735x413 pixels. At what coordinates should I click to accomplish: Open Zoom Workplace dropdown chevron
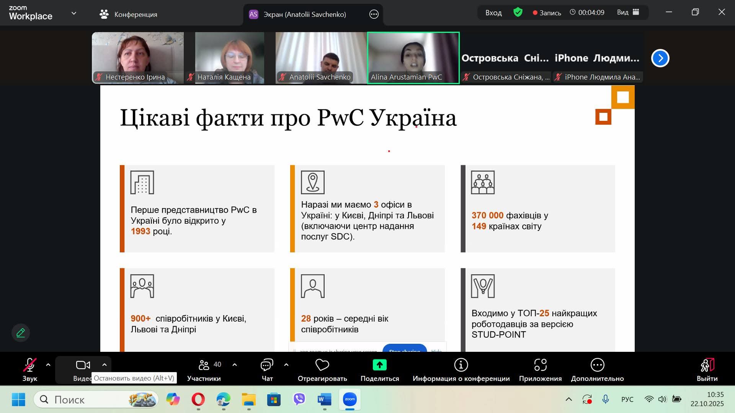(74, 13)
